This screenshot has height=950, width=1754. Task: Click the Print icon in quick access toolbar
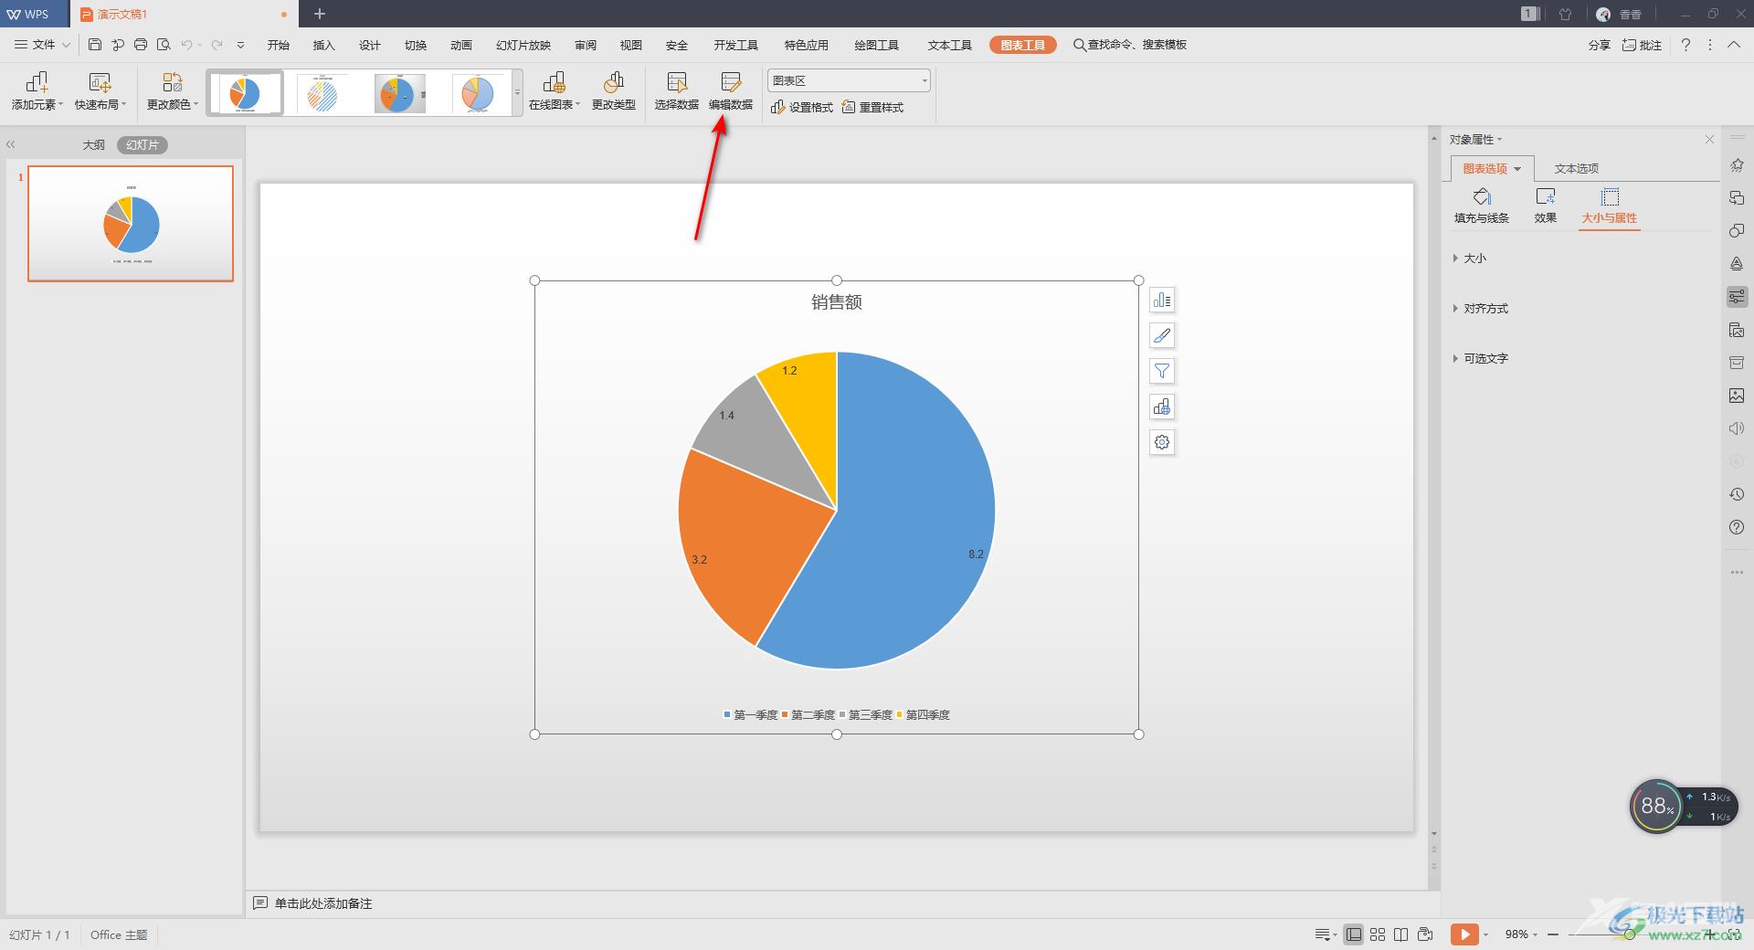pyautogui.click(x=140, y=44)
